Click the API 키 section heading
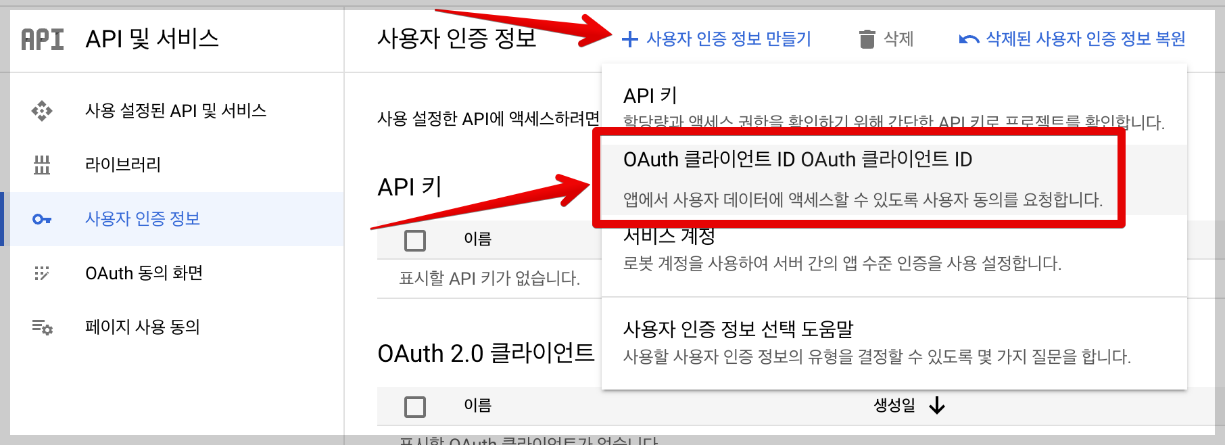This screenshot has height=445, width=1225. 410,187
